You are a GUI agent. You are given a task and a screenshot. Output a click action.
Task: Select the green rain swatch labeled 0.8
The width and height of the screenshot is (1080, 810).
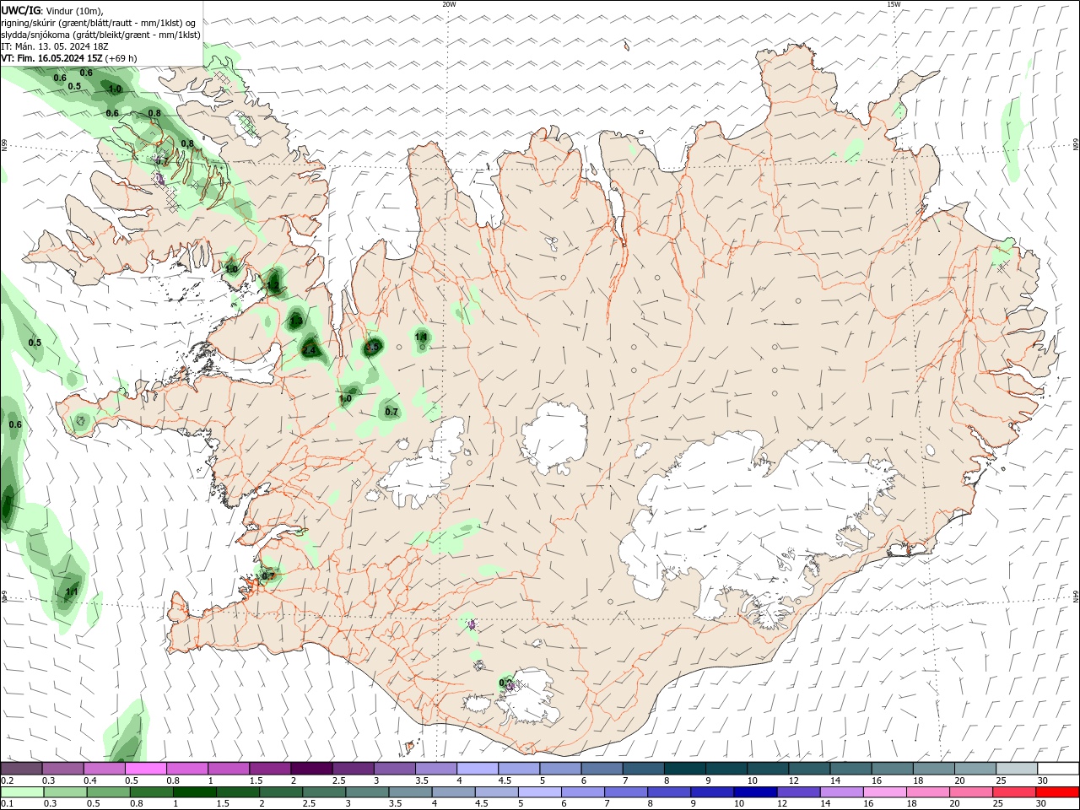pyautogui.click(x=152, y=792)
